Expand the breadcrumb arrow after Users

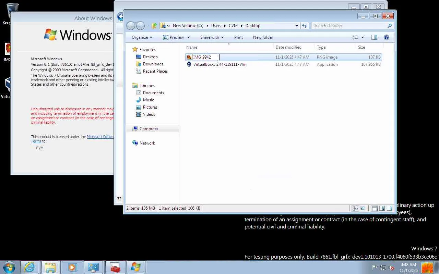pyautogui.click(x=225, y=26)
